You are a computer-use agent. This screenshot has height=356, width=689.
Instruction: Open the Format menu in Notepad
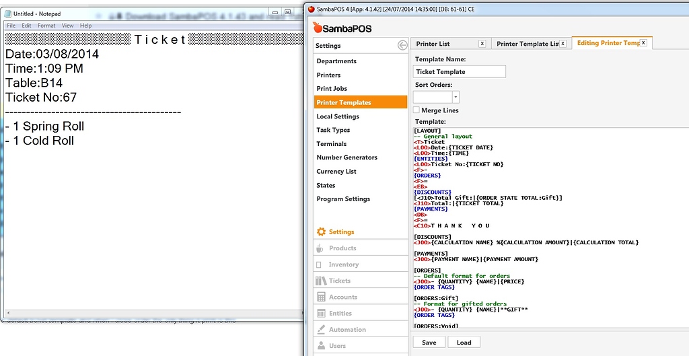point(46,26)
